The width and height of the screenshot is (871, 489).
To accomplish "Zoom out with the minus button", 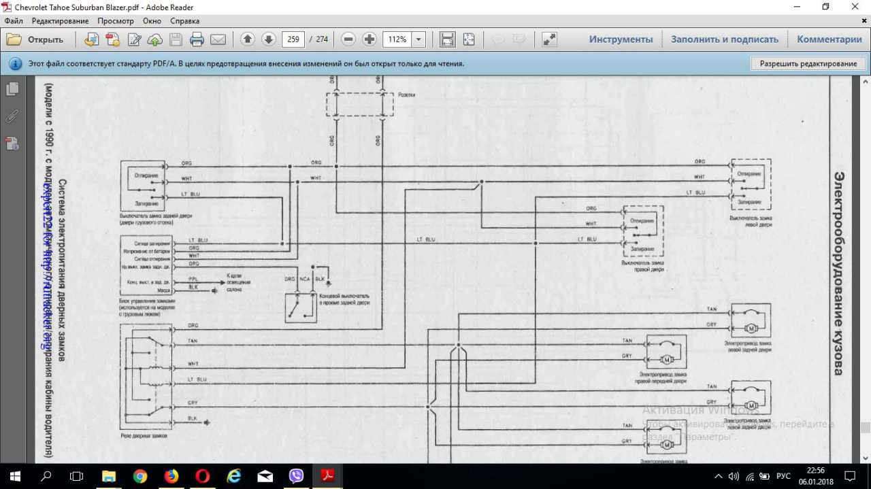I will [x=348, y=39].
